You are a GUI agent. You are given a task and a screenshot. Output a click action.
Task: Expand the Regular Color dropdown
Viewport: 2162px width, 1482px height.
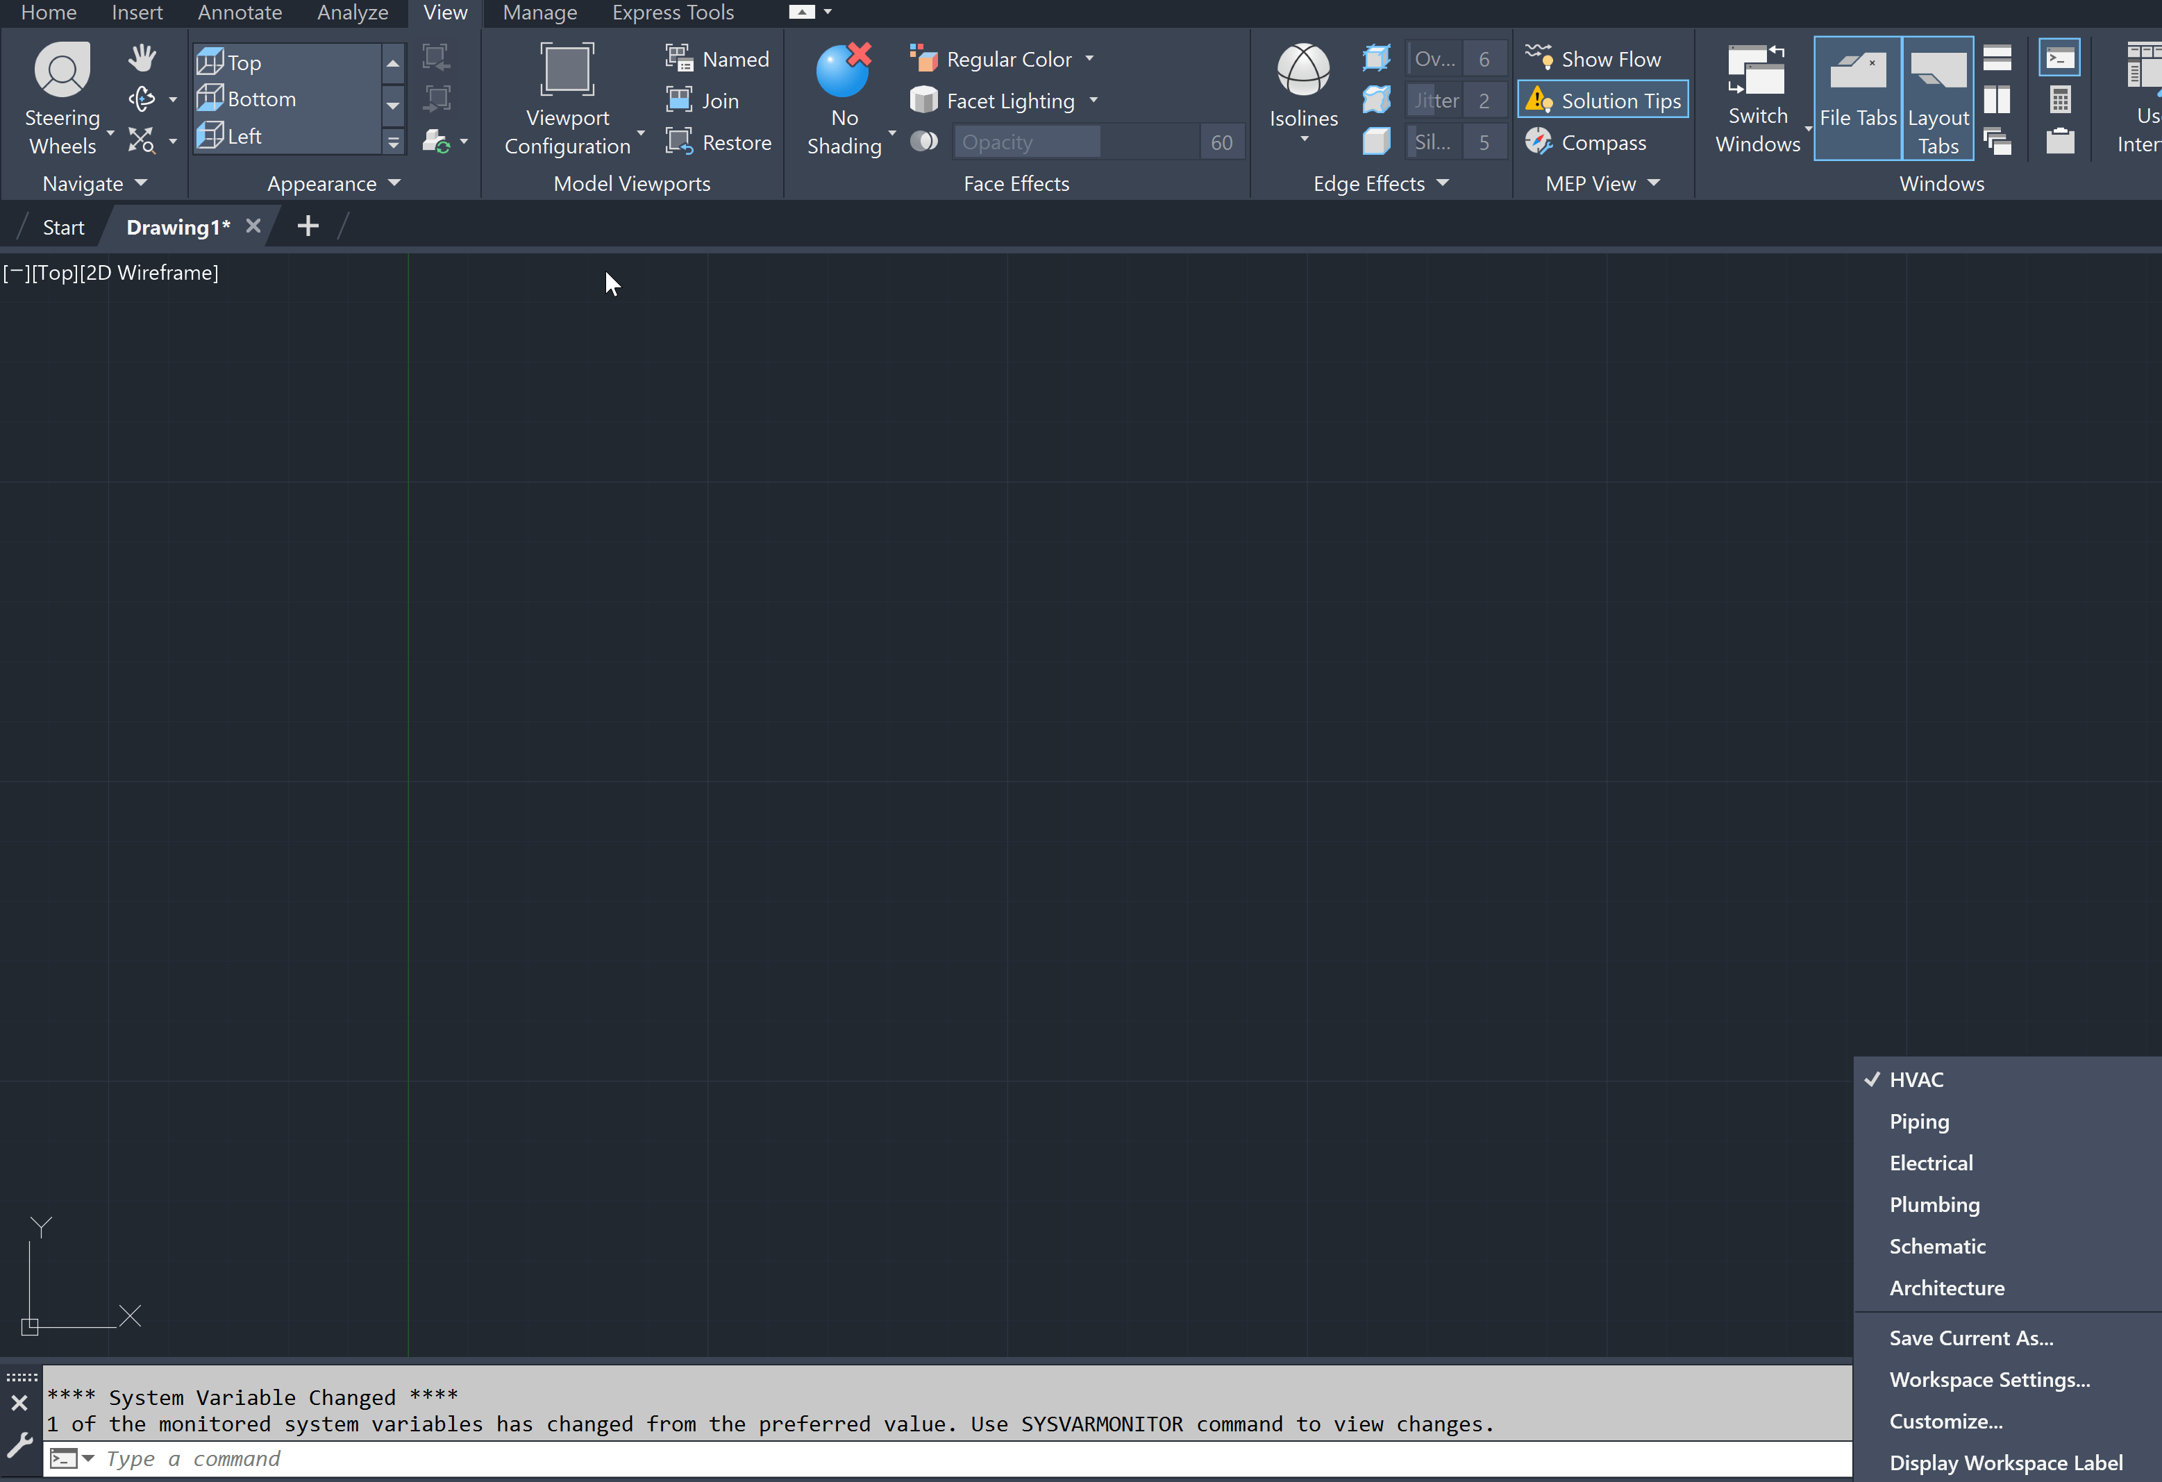(x=1089, y=58)
